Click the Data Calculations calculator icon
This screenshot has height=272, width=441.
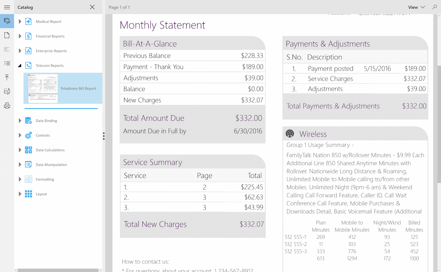coord(28,150)
